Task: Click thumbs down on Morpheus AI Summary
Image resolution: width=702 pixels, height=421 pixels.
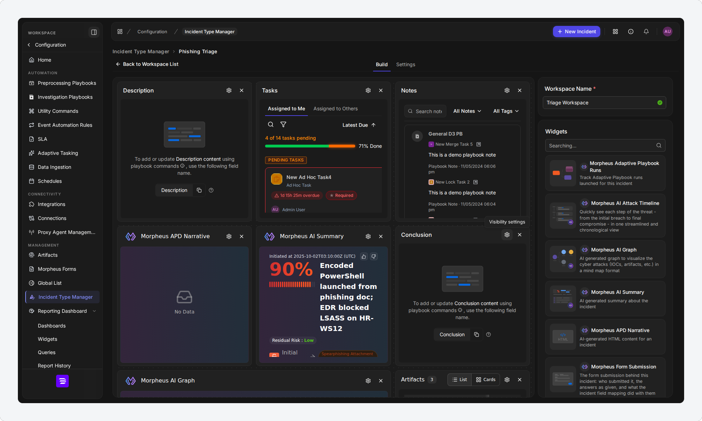Action: [374, 256]
